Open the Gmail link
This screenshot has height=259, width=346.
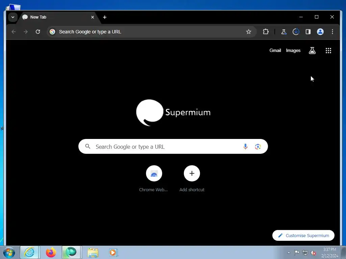click(275, 51)
